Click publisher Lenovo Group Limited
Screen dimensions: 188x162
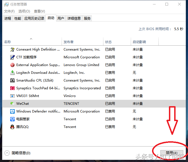(x=81, y=65)
